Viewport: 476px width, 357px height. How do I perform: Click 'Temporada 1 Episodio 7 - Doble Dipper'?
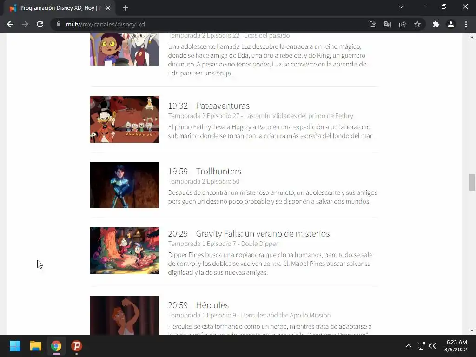point(223,244)
